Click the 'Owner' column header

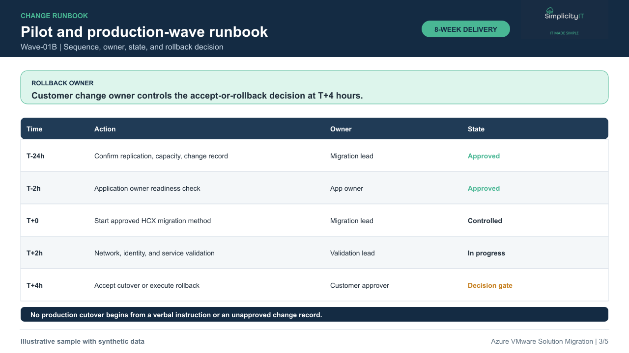[x=341, y=129]
